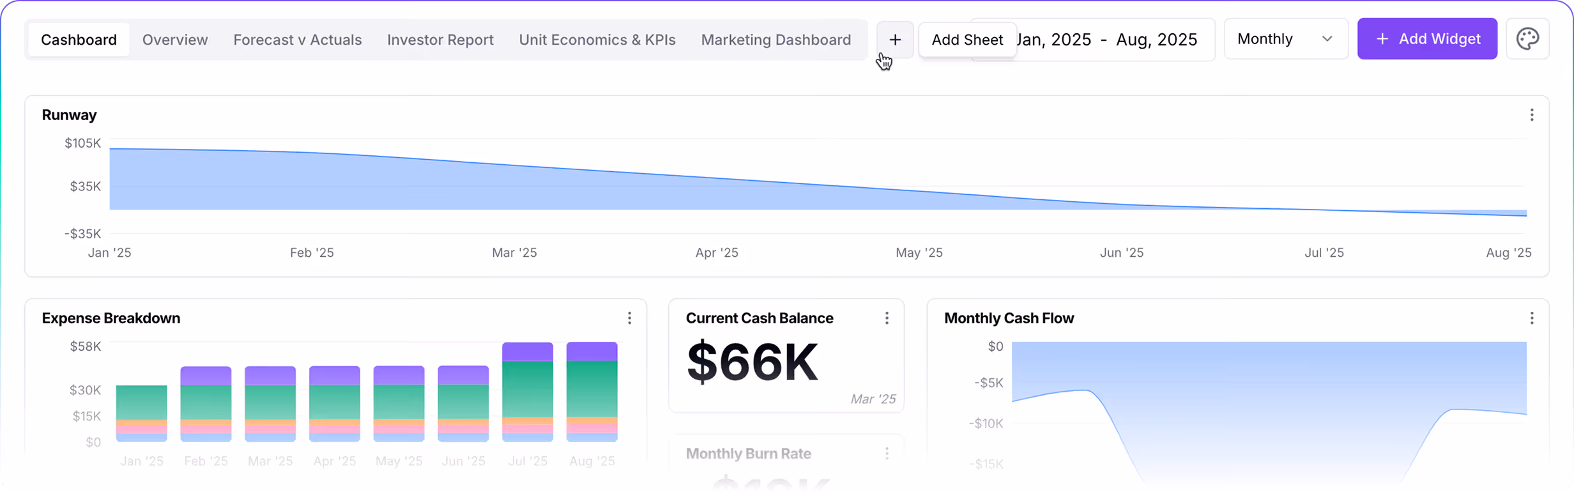Click the Jun '25 expense bar
This screenshot has height=492, width=1574.
(x=463, y=404)
